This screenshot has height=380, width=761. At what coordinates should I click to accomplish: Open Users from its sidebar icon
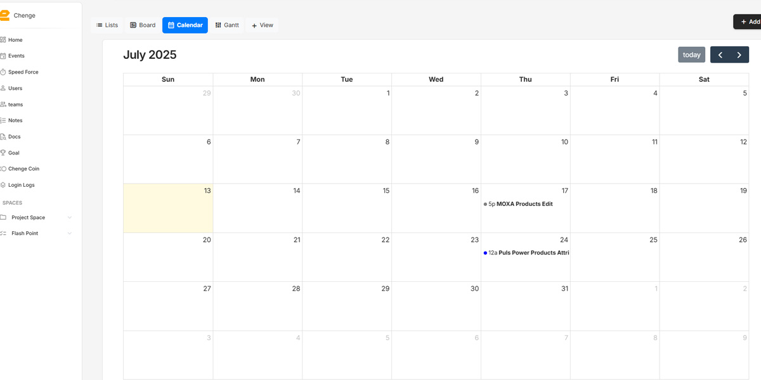[3, 88]
